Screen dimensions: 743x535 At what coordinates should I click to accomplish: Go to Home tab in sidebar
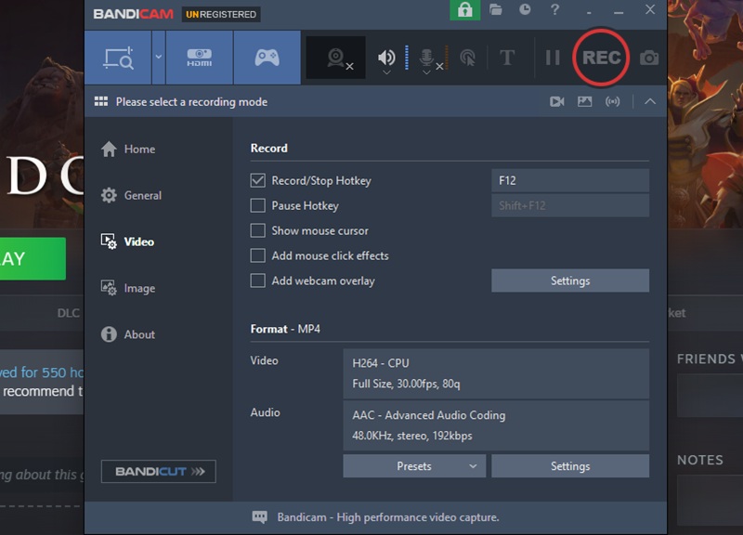pyautogui.click(x=128, y=149)
